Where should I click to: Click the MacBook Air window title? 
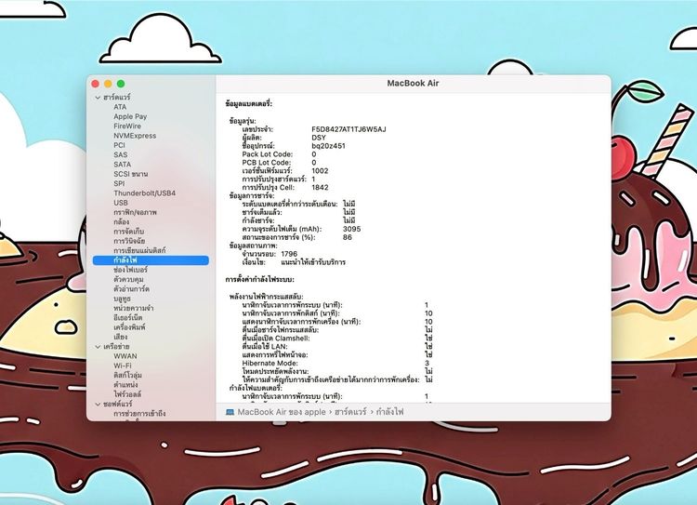pyautogui.click(x=413, y=84)
